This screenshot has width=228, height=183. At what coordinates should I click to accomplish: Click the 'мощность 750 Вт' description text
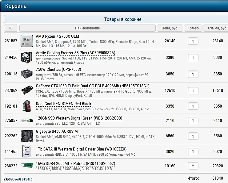tap(92, 77)
